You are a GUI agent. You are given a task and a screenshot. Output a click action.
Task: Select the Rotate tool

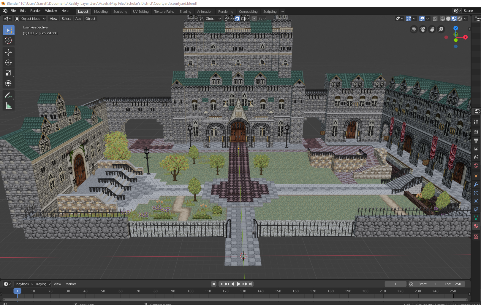pyautogui.click(x=8, y=62)
